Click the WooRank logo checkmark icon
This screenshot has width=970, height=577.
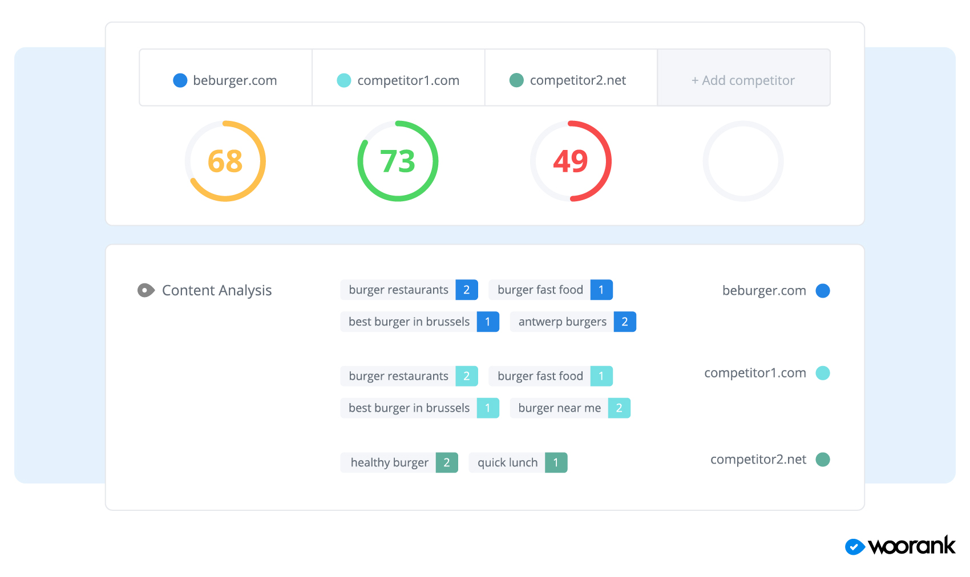[x=854, y=547]
